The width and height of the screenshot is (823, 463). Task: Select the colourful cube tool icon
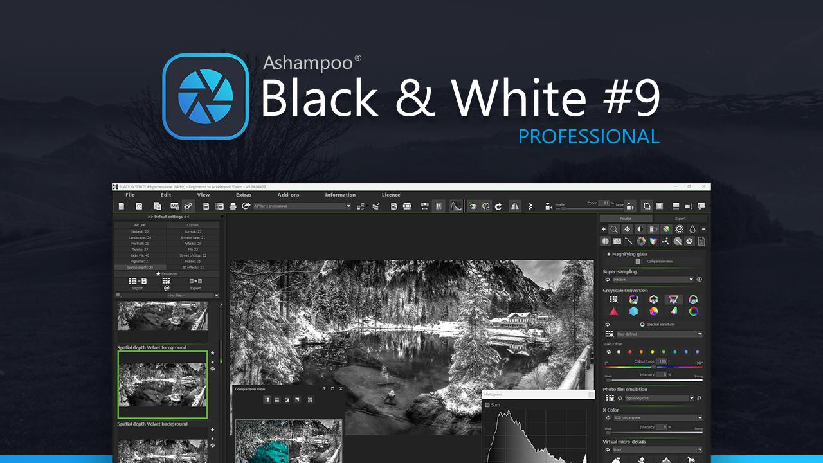pos(653,241)
